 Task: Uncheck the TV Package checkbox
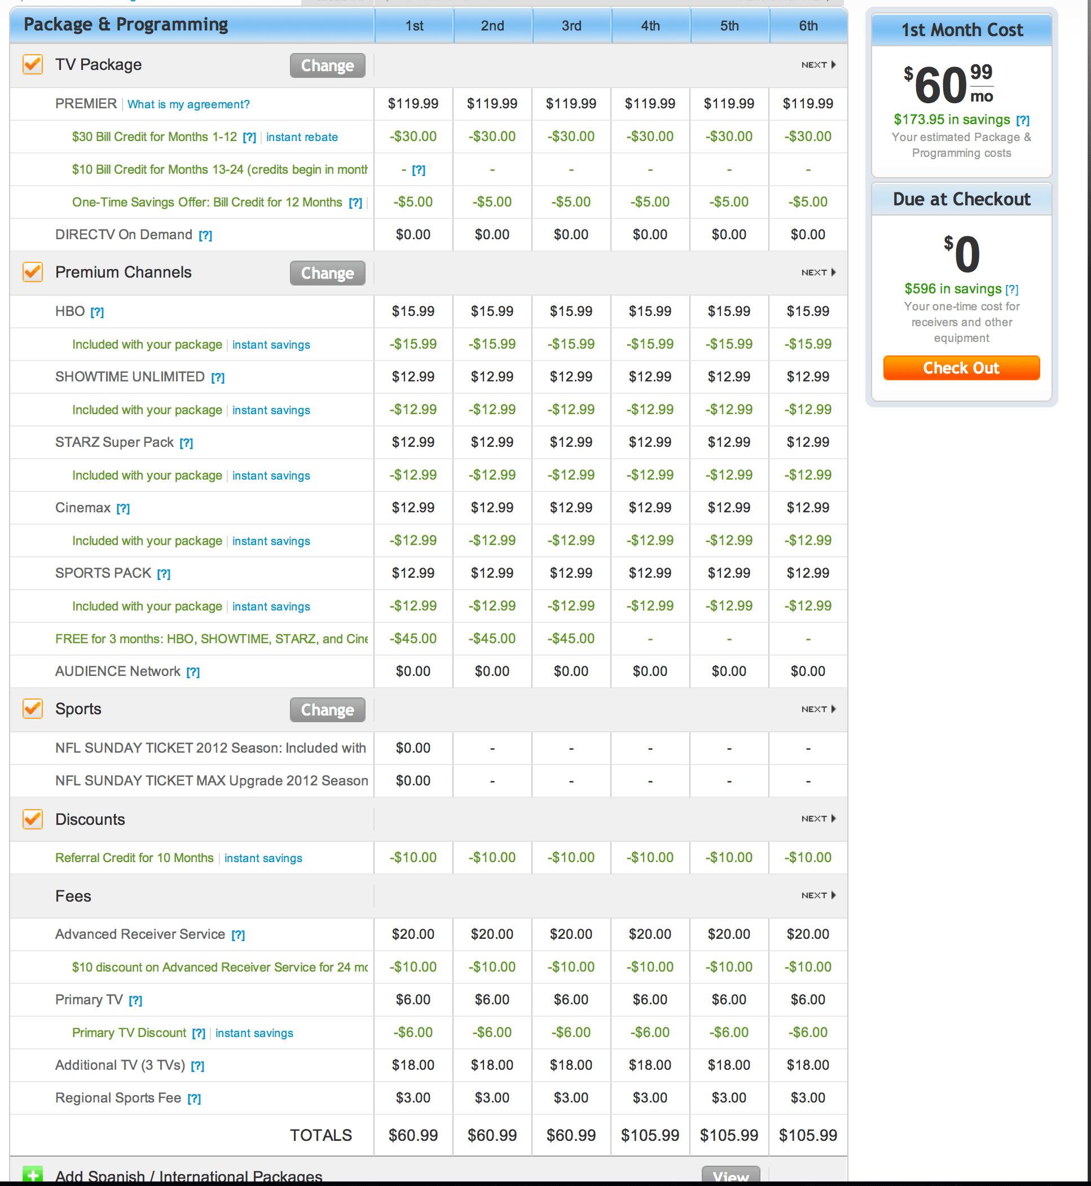(33, 64)
